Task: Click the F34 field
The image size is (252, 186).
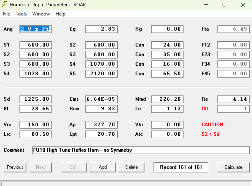Action: click(x=233, y=64)
